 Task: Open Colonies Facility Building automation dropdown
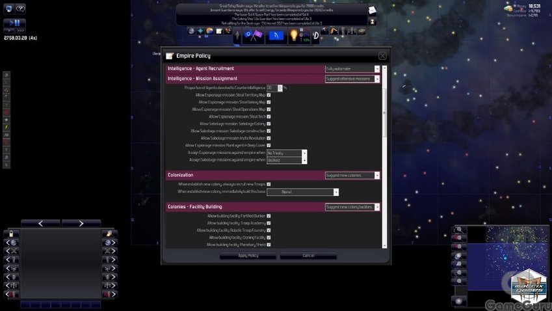[352, 207]
